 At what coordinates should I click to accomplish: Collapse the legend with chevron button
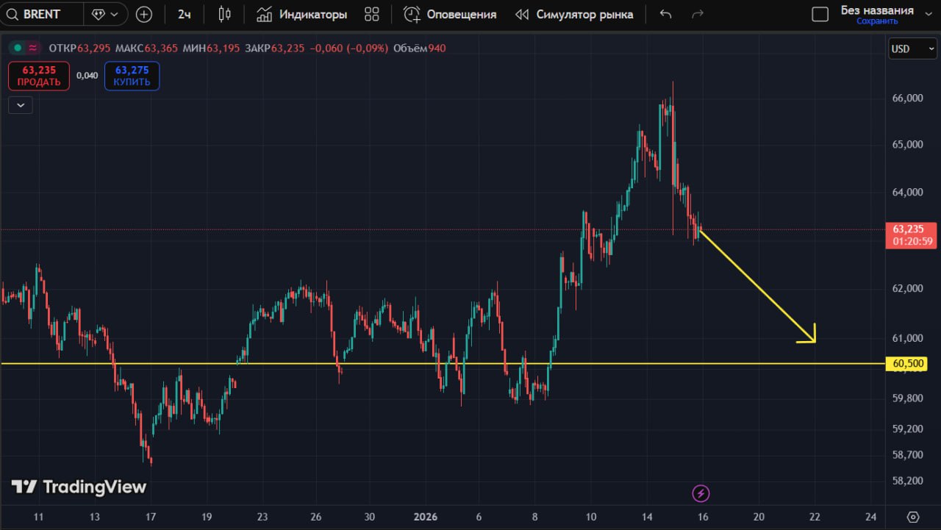[x=21, y=105]
